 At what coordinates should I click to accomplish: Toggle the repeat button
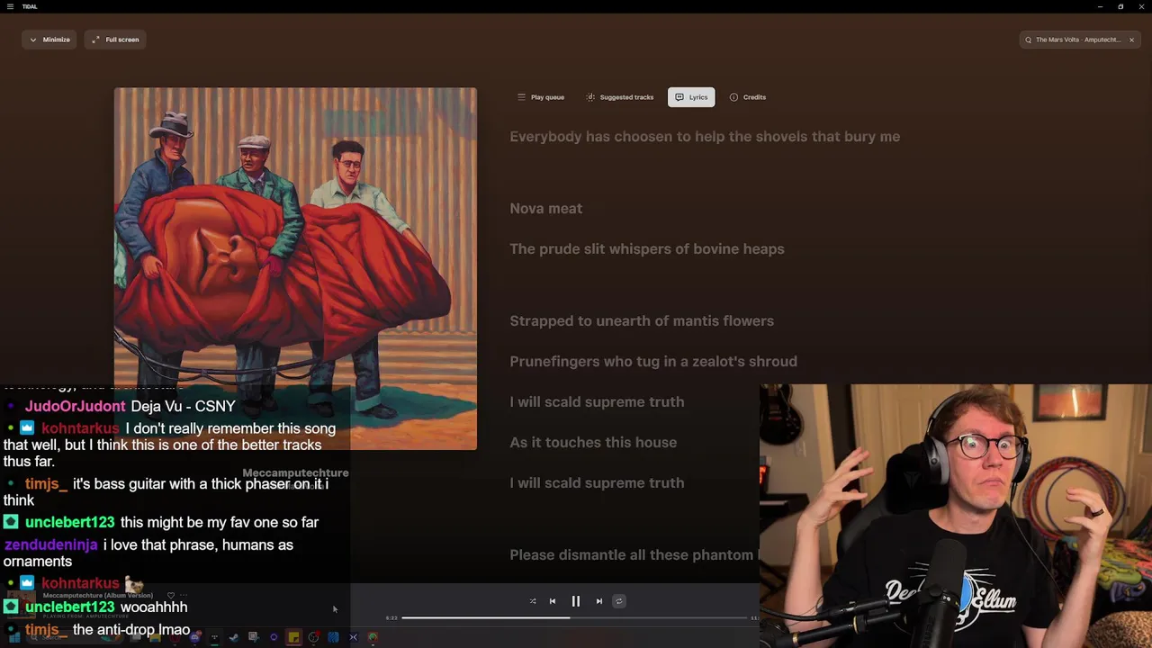tap(619, 601)
